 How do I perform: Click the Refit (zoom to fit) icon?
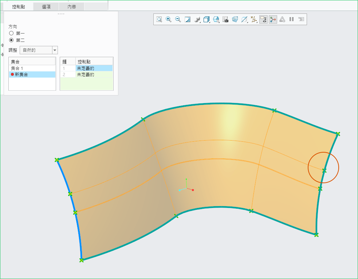click(159, 19)
